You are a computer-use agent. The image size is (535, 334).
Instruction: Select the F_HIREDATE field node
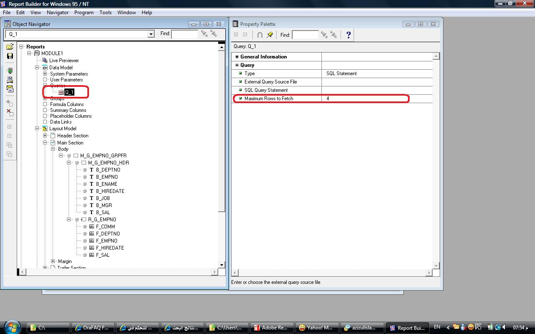(x=110, y=248)
